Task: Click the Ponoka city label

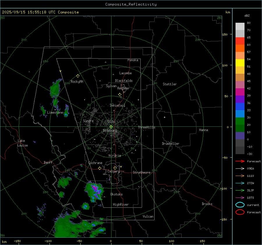Action: [x=133, y=60]
